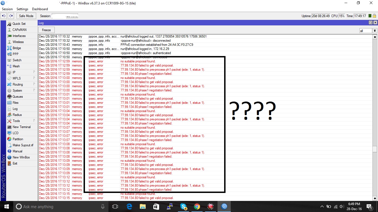Open File Explorer from the taskbar
The width and height of the screenshot is (378, 212).
pos(143,206)
